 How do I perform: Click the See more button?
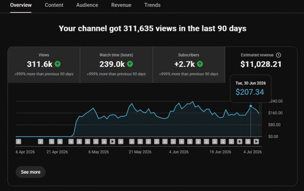click(x=30, y=172)
